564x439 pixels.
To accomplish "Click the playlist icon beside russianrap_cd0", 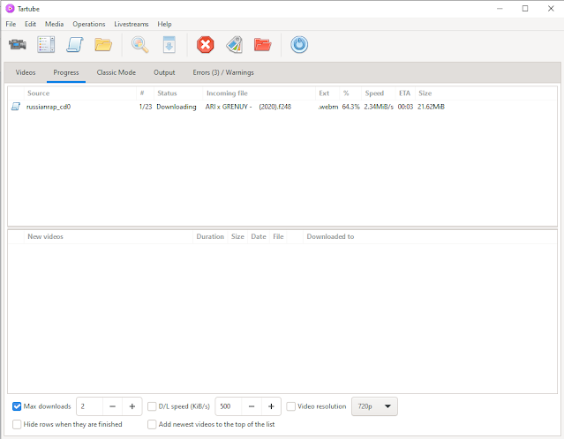I will pyautogui.click(x=16, y=107).
